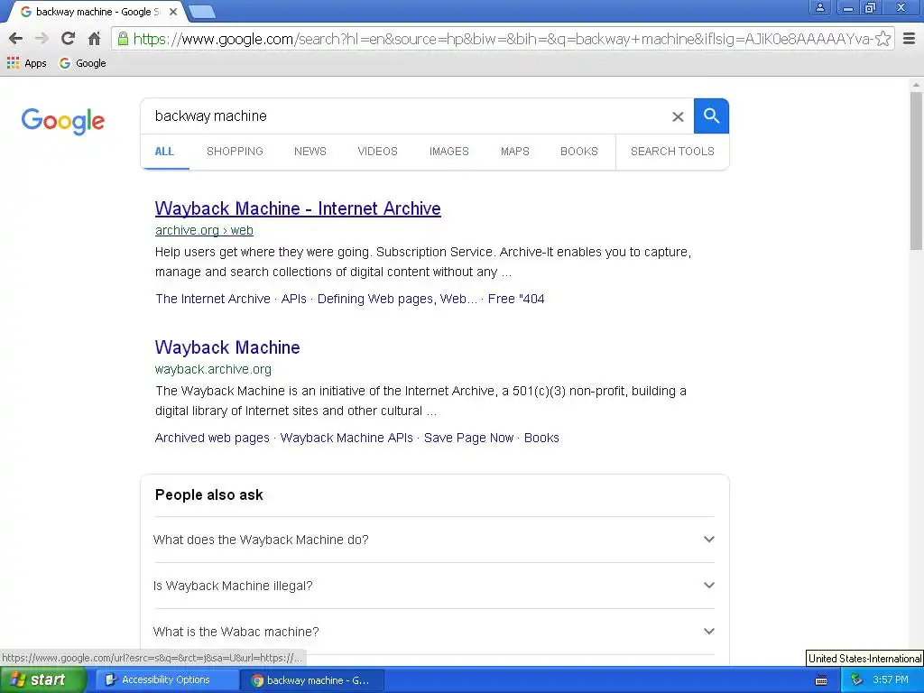
Task: Open The Internet Archive sitelink
Action: click(x=213, y=299)
